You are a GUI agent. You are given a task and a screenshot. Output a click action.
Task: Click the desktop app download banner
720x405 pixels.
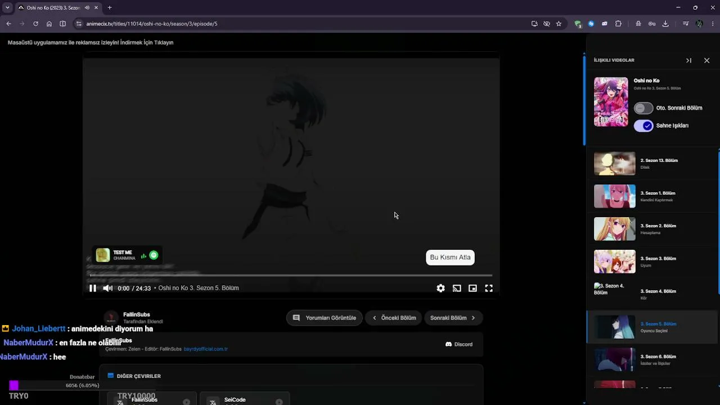point(91,43)
